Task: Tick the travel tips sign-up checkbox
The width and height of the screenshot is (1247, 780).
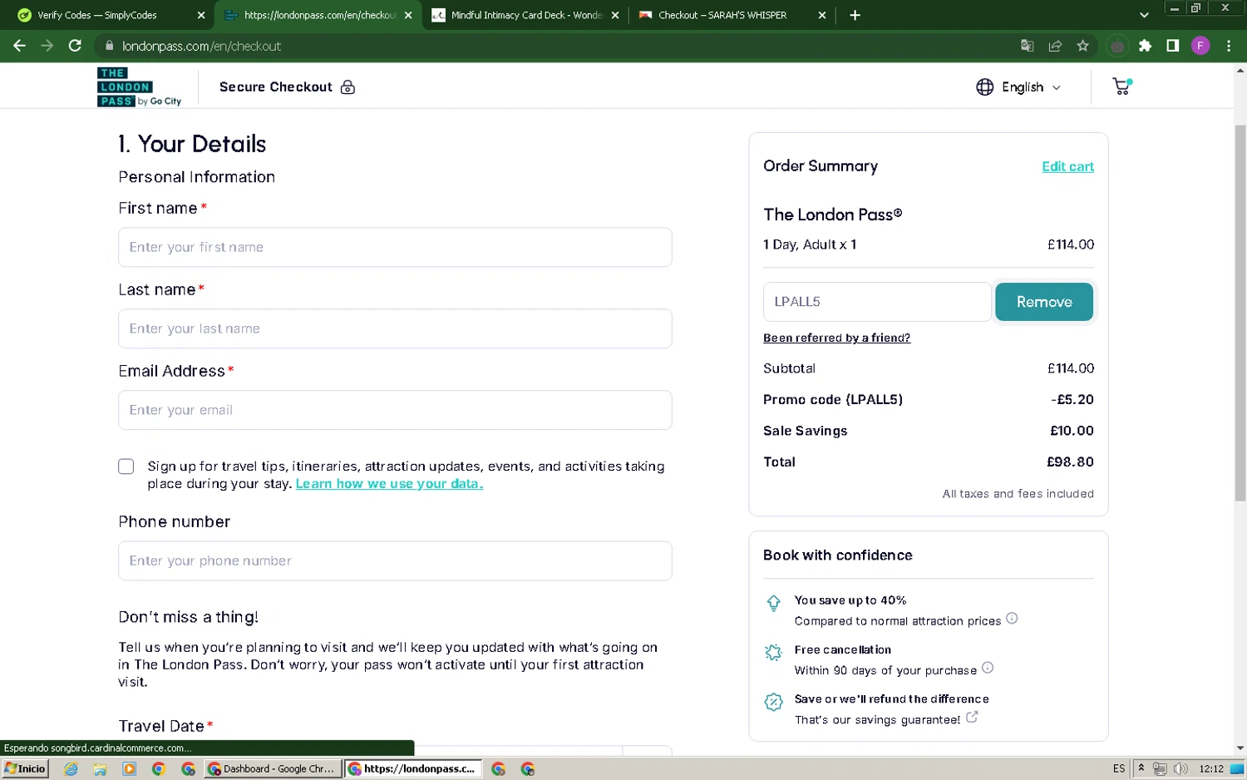Action: click(x=126, y=467)
